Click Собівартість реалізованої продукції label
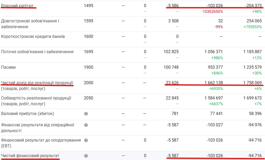Screen dimensions: 265x160 [x=36, y=98]
